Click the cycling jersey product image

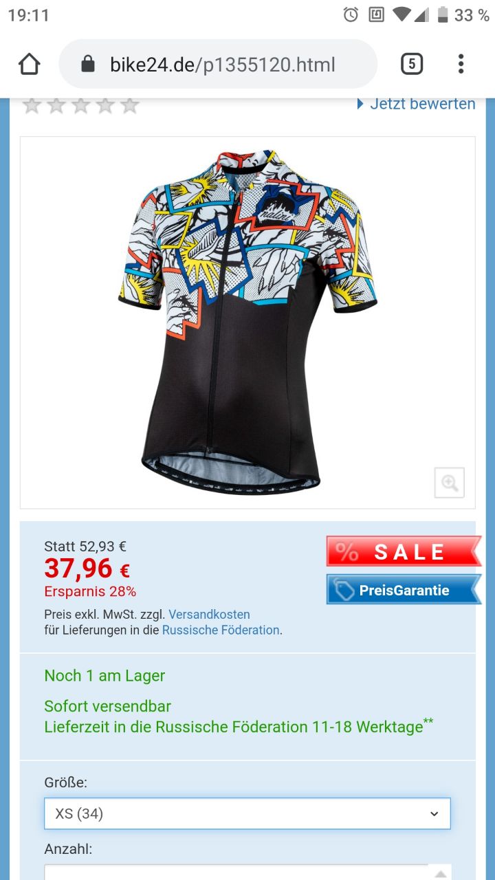click(247, 322)
